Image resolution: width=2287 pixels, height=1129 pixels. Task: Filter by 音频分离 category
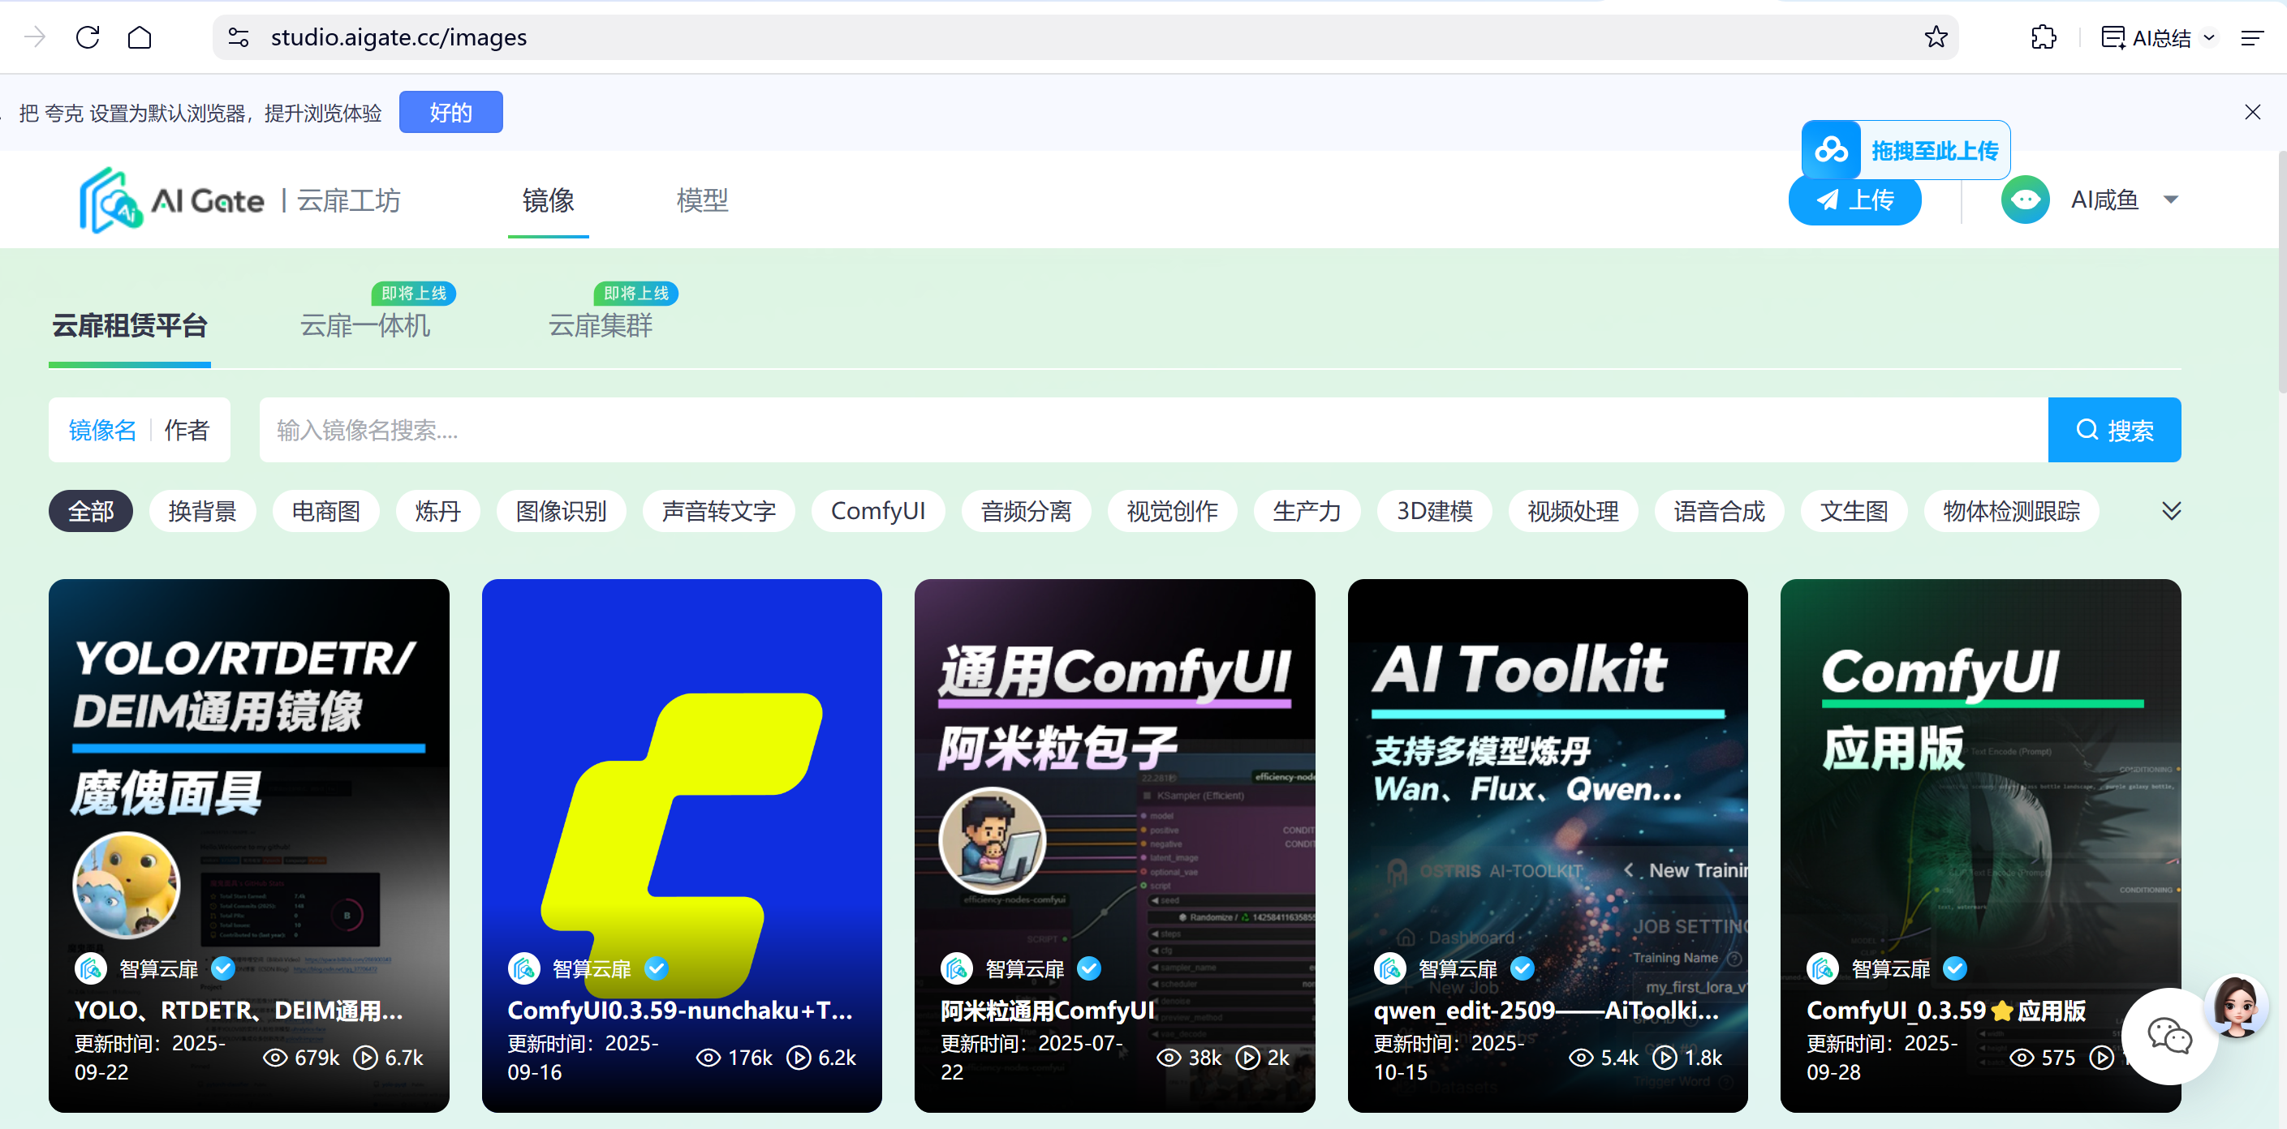(x=1027, y=511)
